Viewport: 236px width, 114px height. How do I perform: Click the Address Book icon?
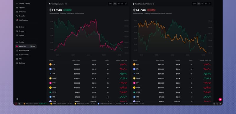pos(17,50)
